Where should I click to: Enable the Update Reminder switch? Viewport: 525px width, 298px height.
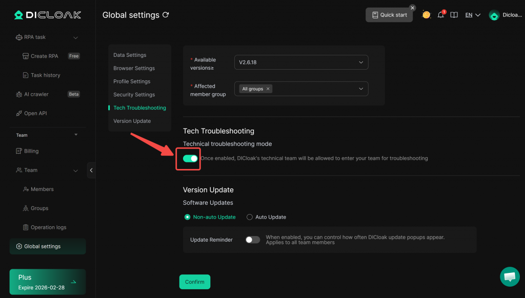253,240
